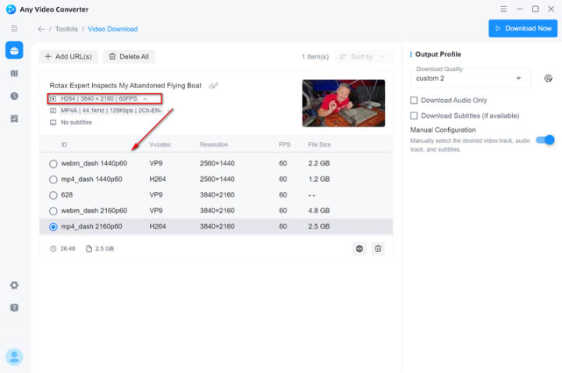Delete this item using trash icon
Image resolution: width=562 pixels, height=373 pixels.
(378, 249)
